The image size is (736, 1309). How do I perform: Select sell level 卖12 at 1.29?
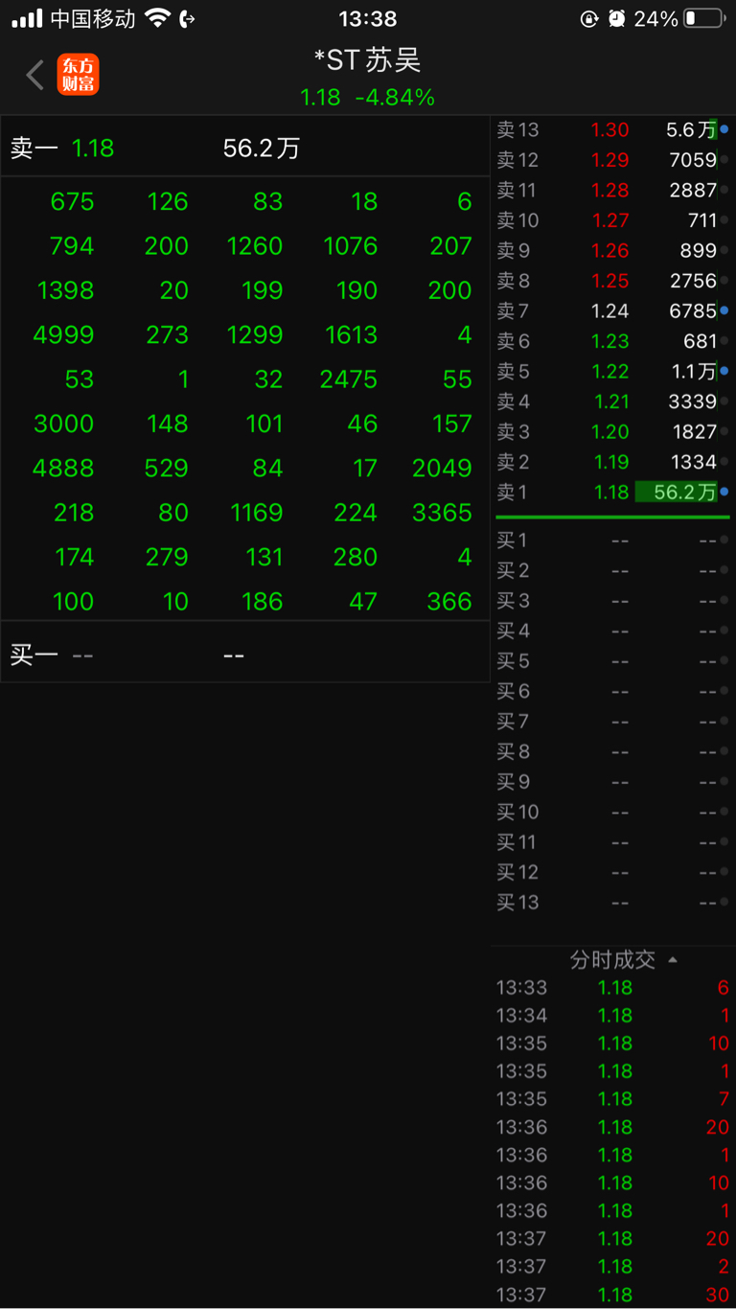pyautogui.click(x=613, y=160)
